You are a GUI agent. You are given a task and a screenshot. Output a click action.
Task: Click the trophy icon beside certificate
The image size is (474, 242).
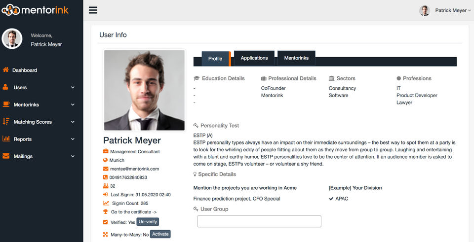click(106, 212)
